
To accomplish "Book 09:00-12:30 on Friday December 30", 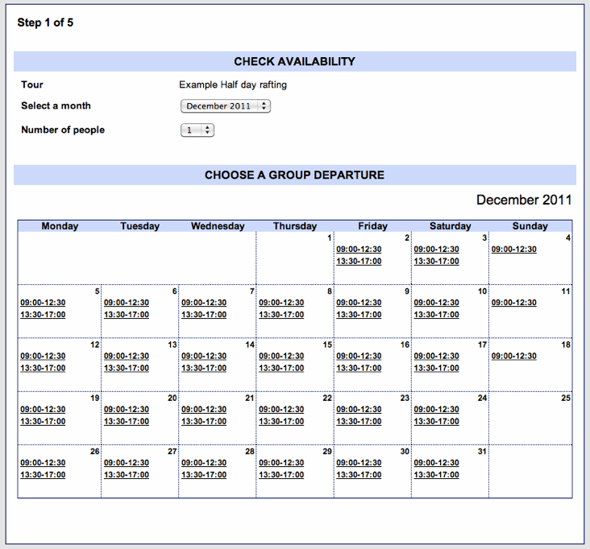I will (x=359, y=463).
